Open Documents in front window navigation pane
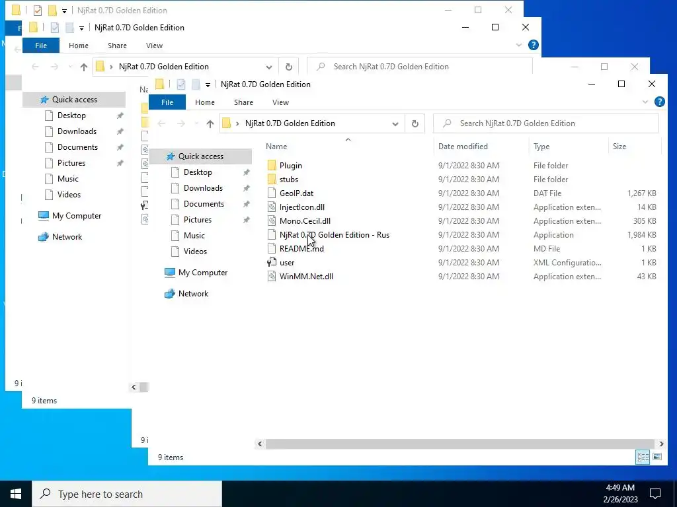Image resolution: width=677 pixels, height=507 pixels. click(x=204, y=204)
